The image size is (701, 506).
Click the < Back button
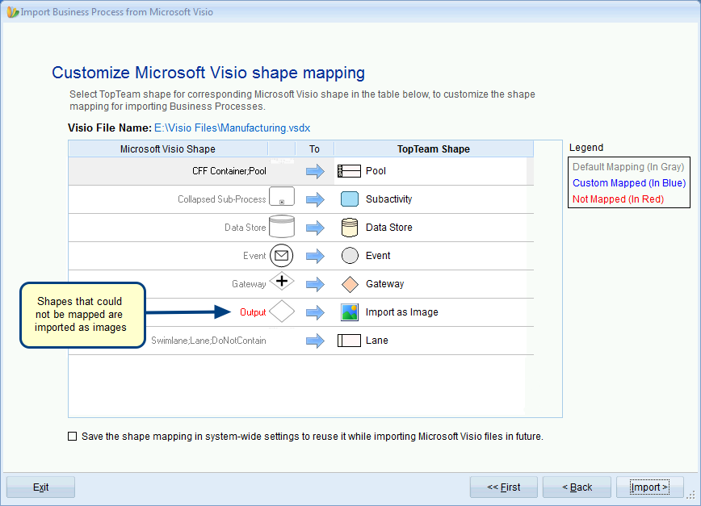pyautogui.click(x=577, y=487)
